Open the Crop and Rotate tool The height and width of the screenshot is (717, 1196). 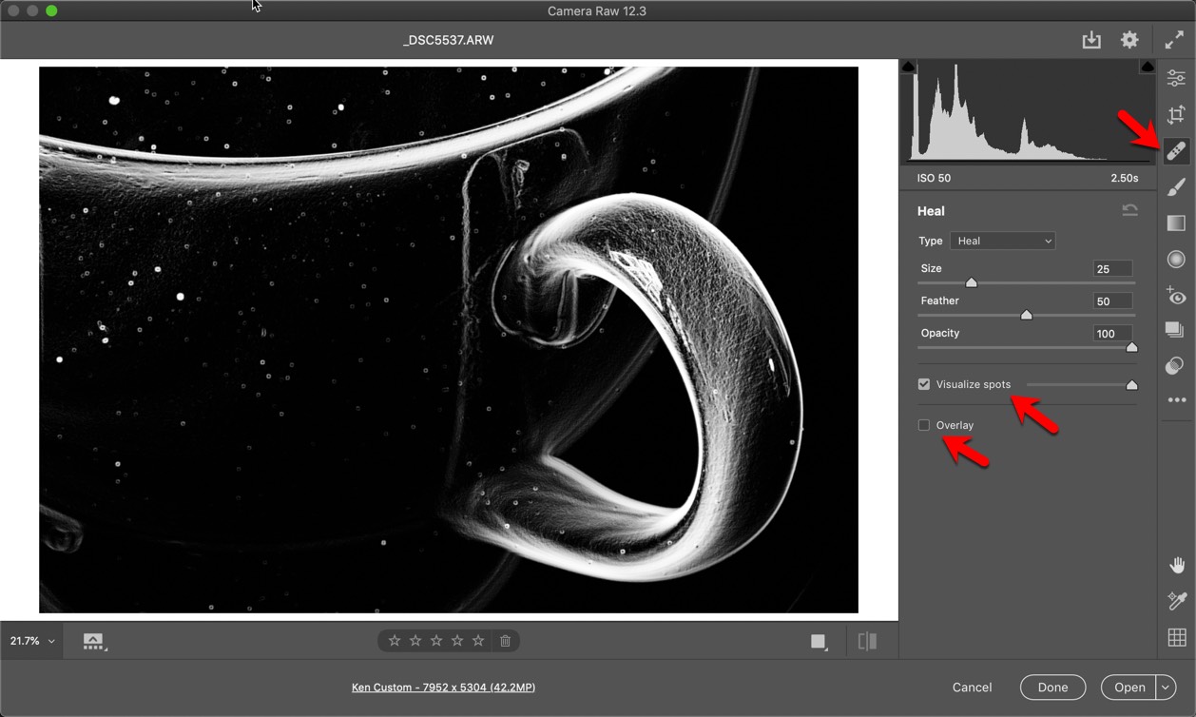tap(1176, 115)
